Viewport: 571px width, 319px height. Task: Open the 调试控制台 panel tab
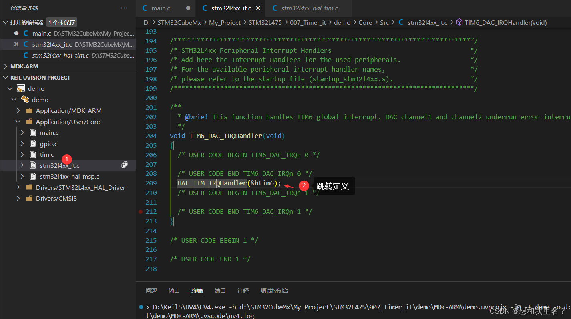(274, 291)
